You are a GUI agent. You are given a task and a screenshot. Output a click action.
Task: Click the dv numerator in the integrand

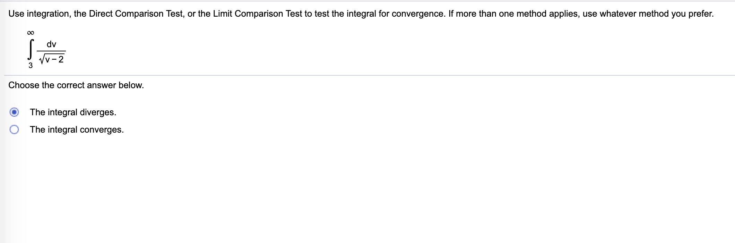coord(52,43)
